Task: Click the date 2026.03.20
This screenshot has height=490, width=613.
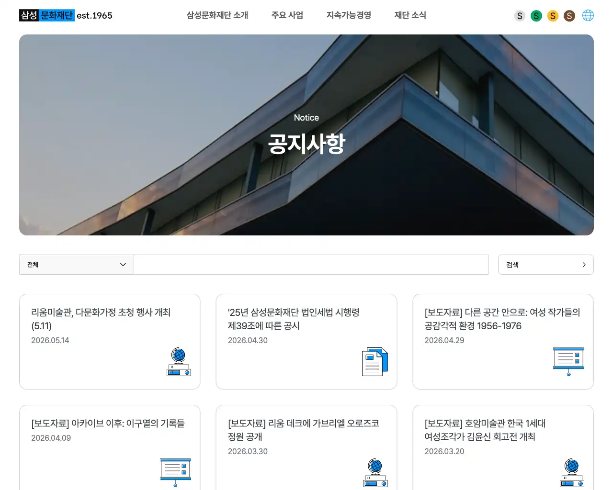Action: [x=444, y=451]
